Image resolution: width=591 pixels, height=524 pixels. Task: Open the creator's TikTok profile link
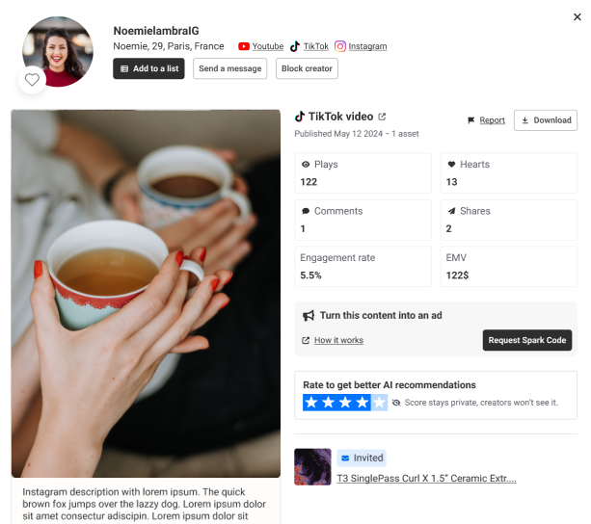pyautogui.click(x=315, y=46)
